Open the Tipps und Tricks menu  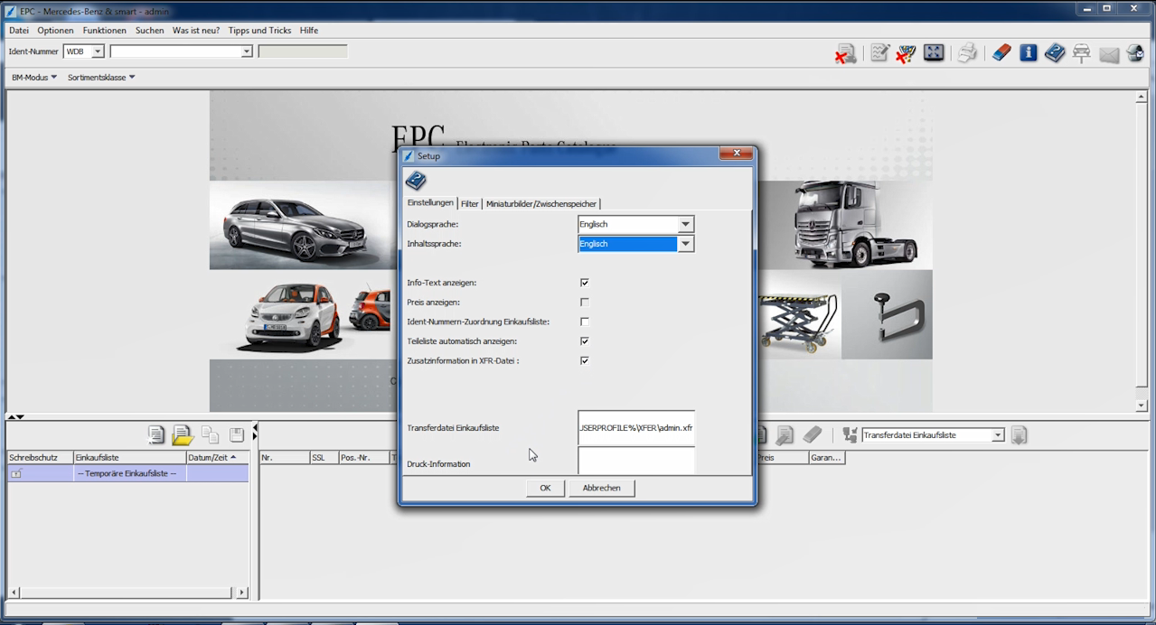coord(259,31)
